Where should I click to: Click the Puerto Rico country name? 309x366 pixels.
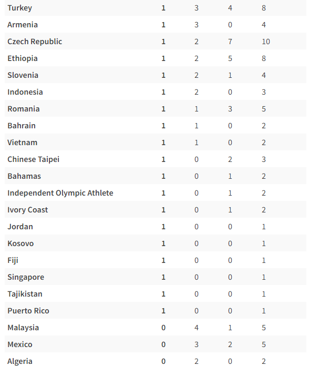28,311
